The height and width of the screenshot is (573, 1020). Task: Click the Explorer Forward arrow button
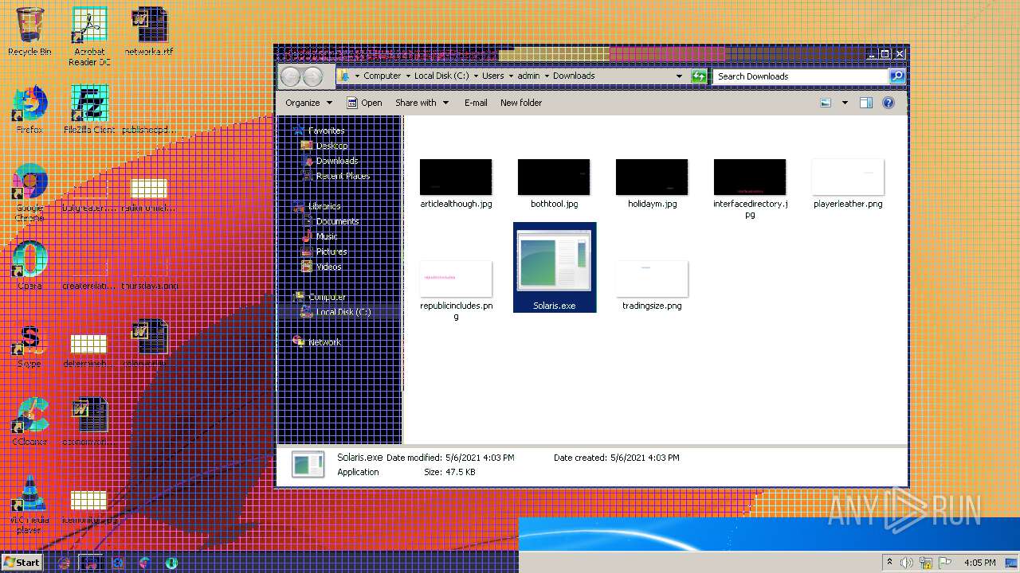pyautogui.click(x=312, y=76)
